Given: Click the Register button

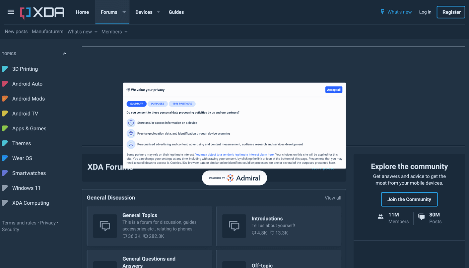Looking at the screenshot, I should click(451, 12).
